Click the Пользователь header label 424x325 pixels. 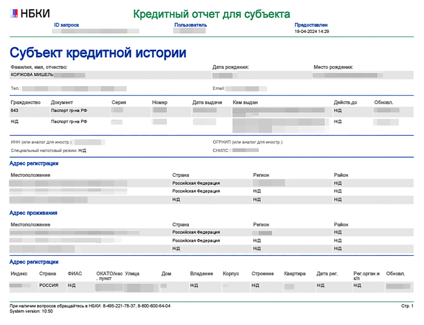190,25
